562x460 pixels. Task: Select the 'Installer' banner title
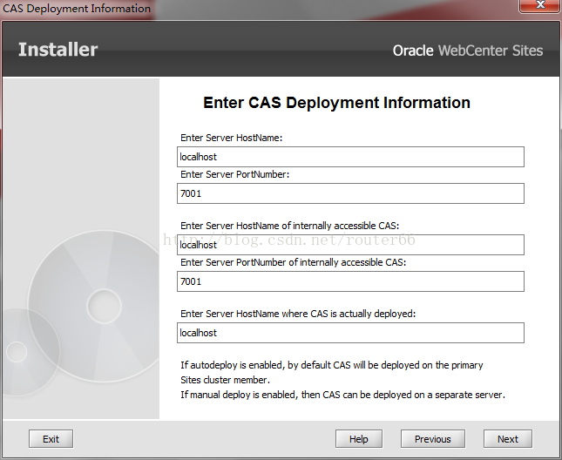click(58, 50)
